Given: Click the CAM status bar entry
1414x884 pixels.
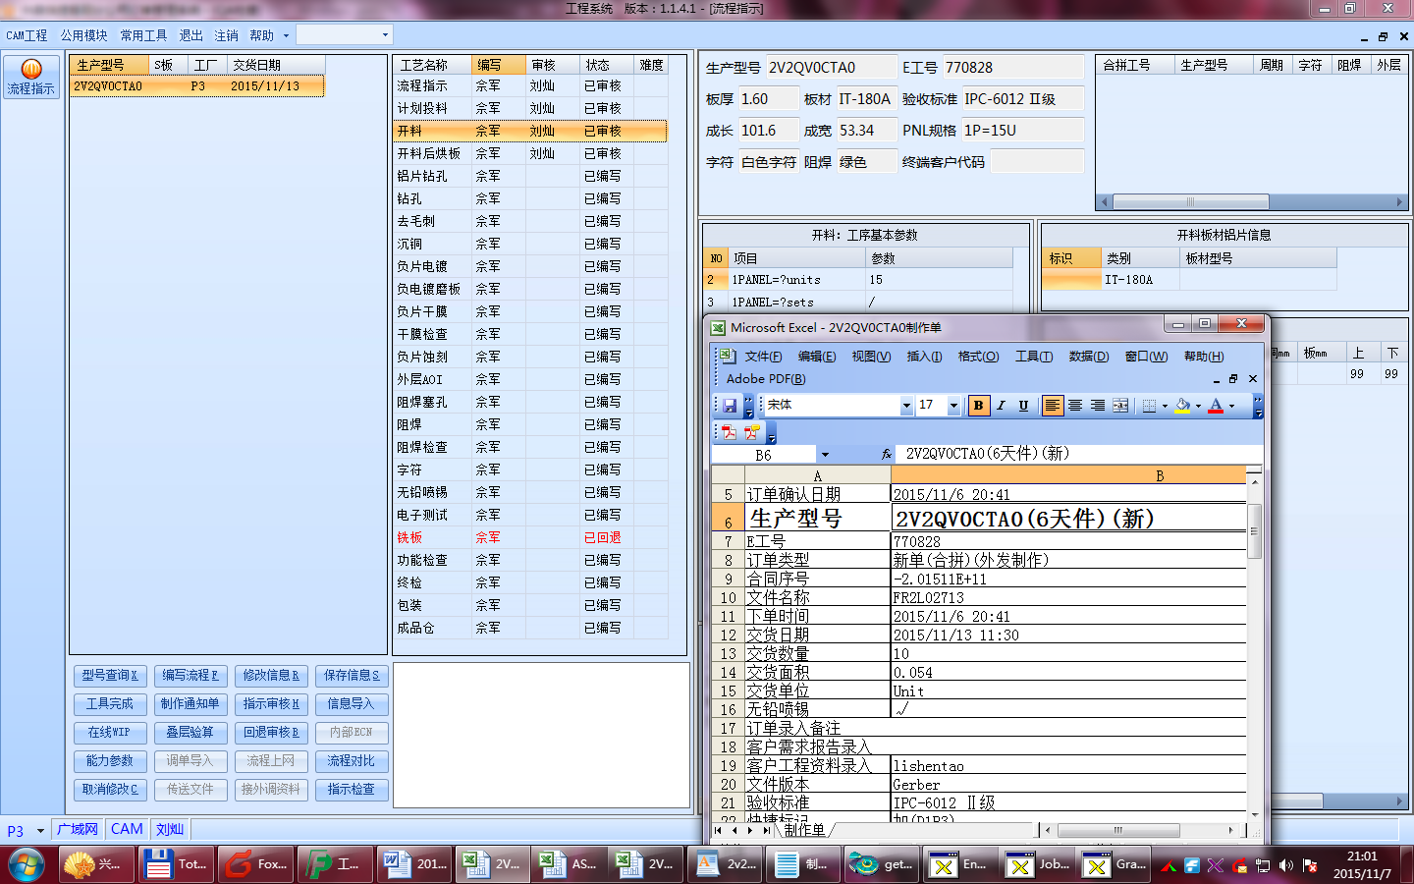Looking at the screenshot, I should click(x=127, y=830).
